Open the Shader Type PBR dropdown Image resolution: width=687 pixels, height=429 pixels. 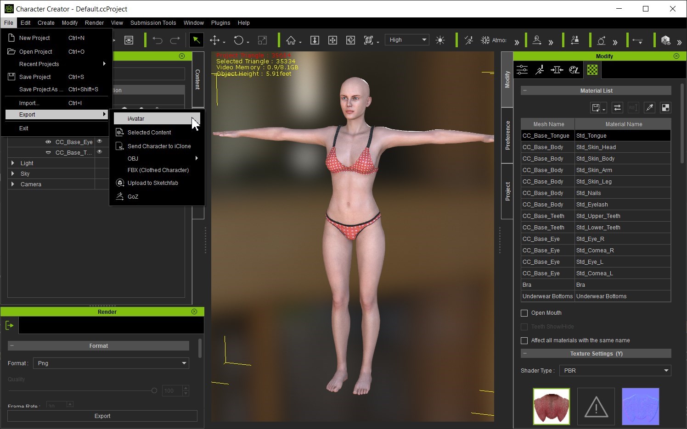coord(615,371)
